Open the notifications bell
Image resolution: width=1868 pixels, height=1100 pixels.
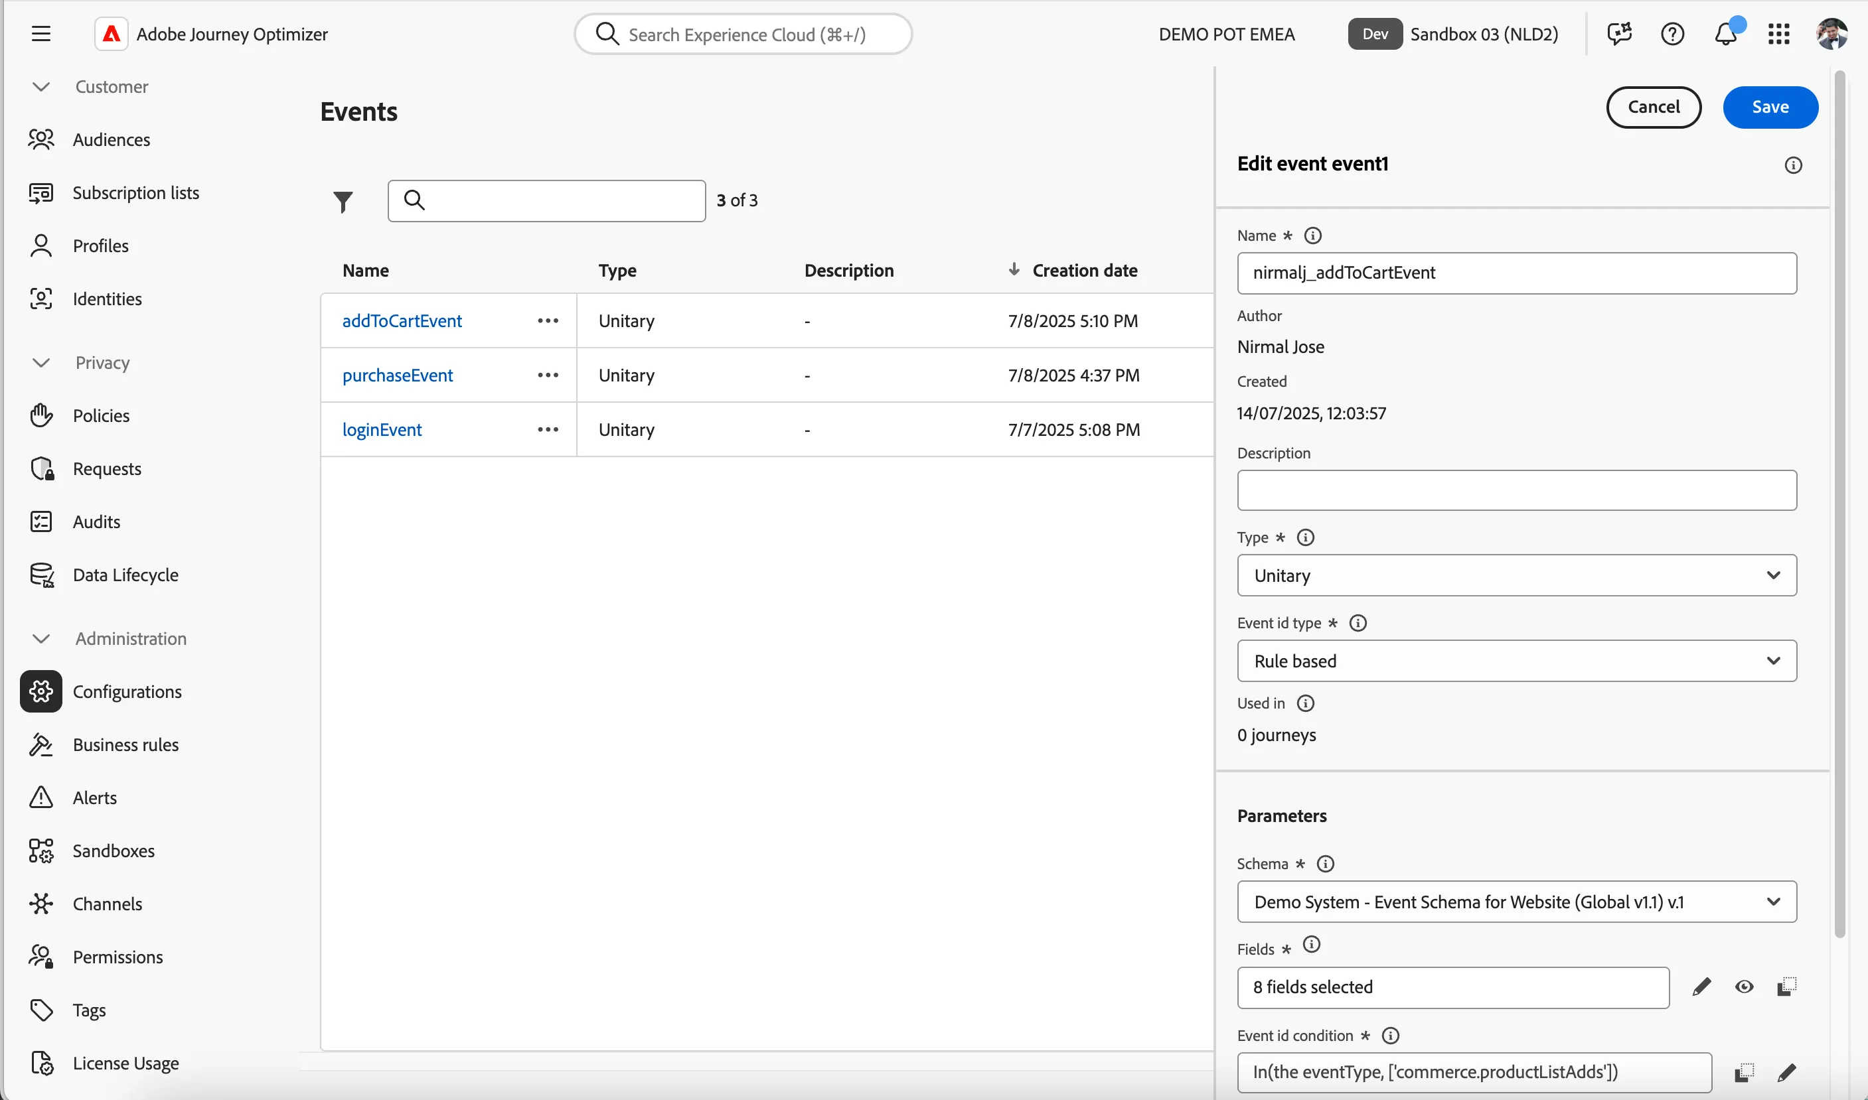(x=1727, y=34)
